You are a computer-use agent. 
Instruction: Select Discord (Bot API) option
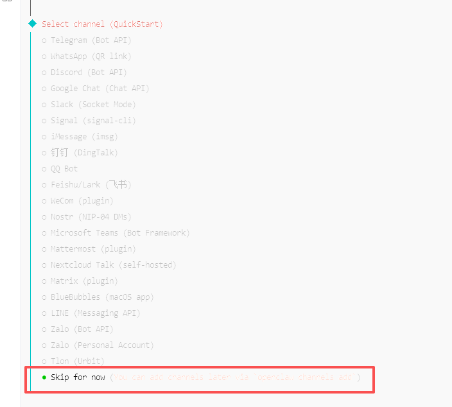coord(89,73)
